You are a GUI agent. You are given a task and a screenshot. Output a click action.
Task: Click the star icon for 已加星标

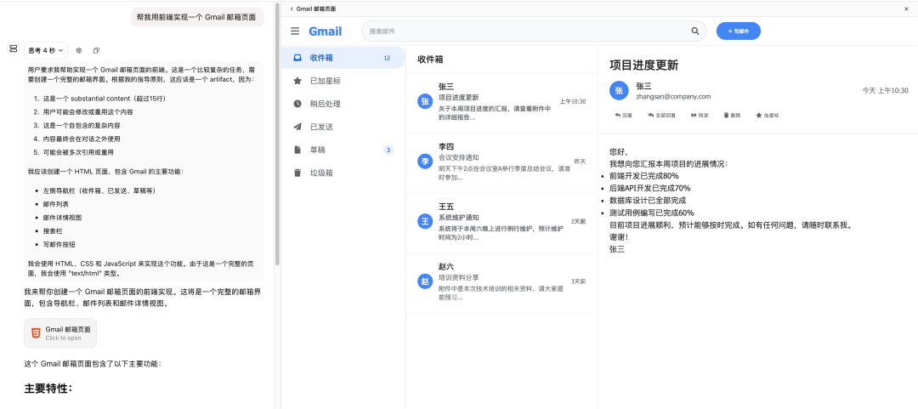tap(297, 81)
